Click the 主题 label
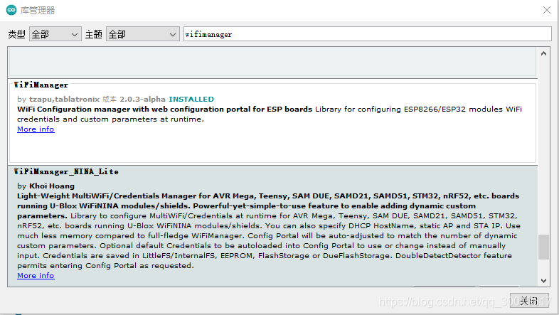This screenshot has width=559, height=315. pyautogui.click(x=93, y=34)
